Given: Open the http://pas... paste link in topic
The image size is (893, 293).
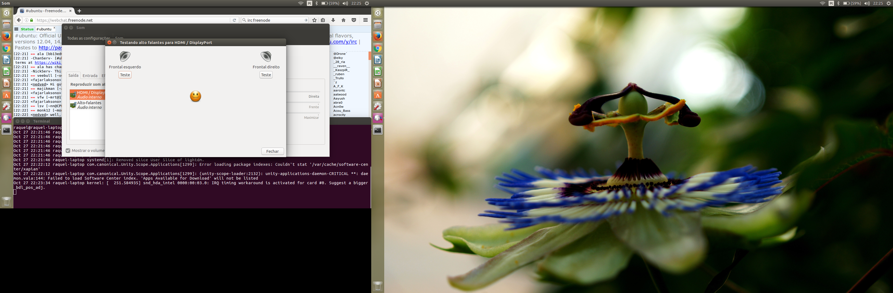Looking at the screenshot, I should click(50, 48).
